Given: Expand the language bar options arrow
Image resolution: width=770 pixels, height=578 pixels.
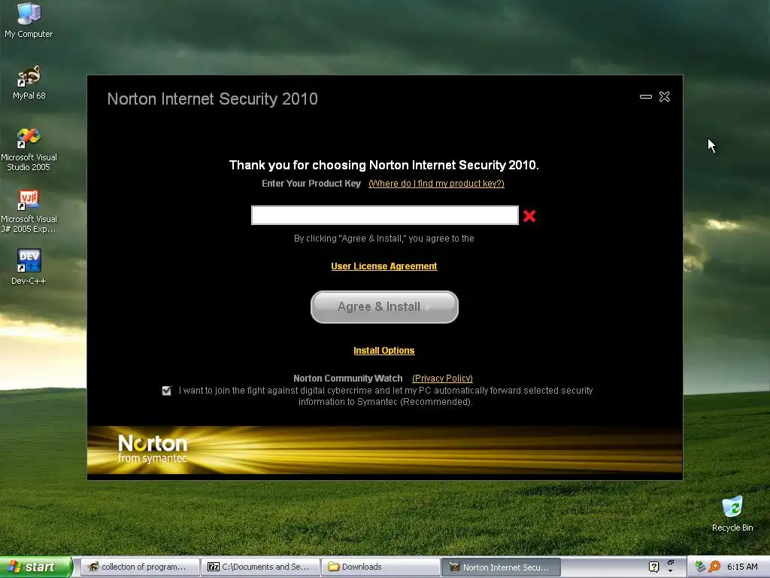Looking at the screenshot, I should coord(670,571).
